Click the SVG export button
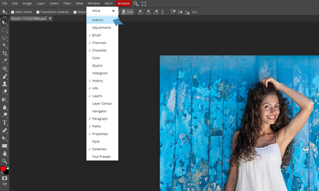 (127, 12)
